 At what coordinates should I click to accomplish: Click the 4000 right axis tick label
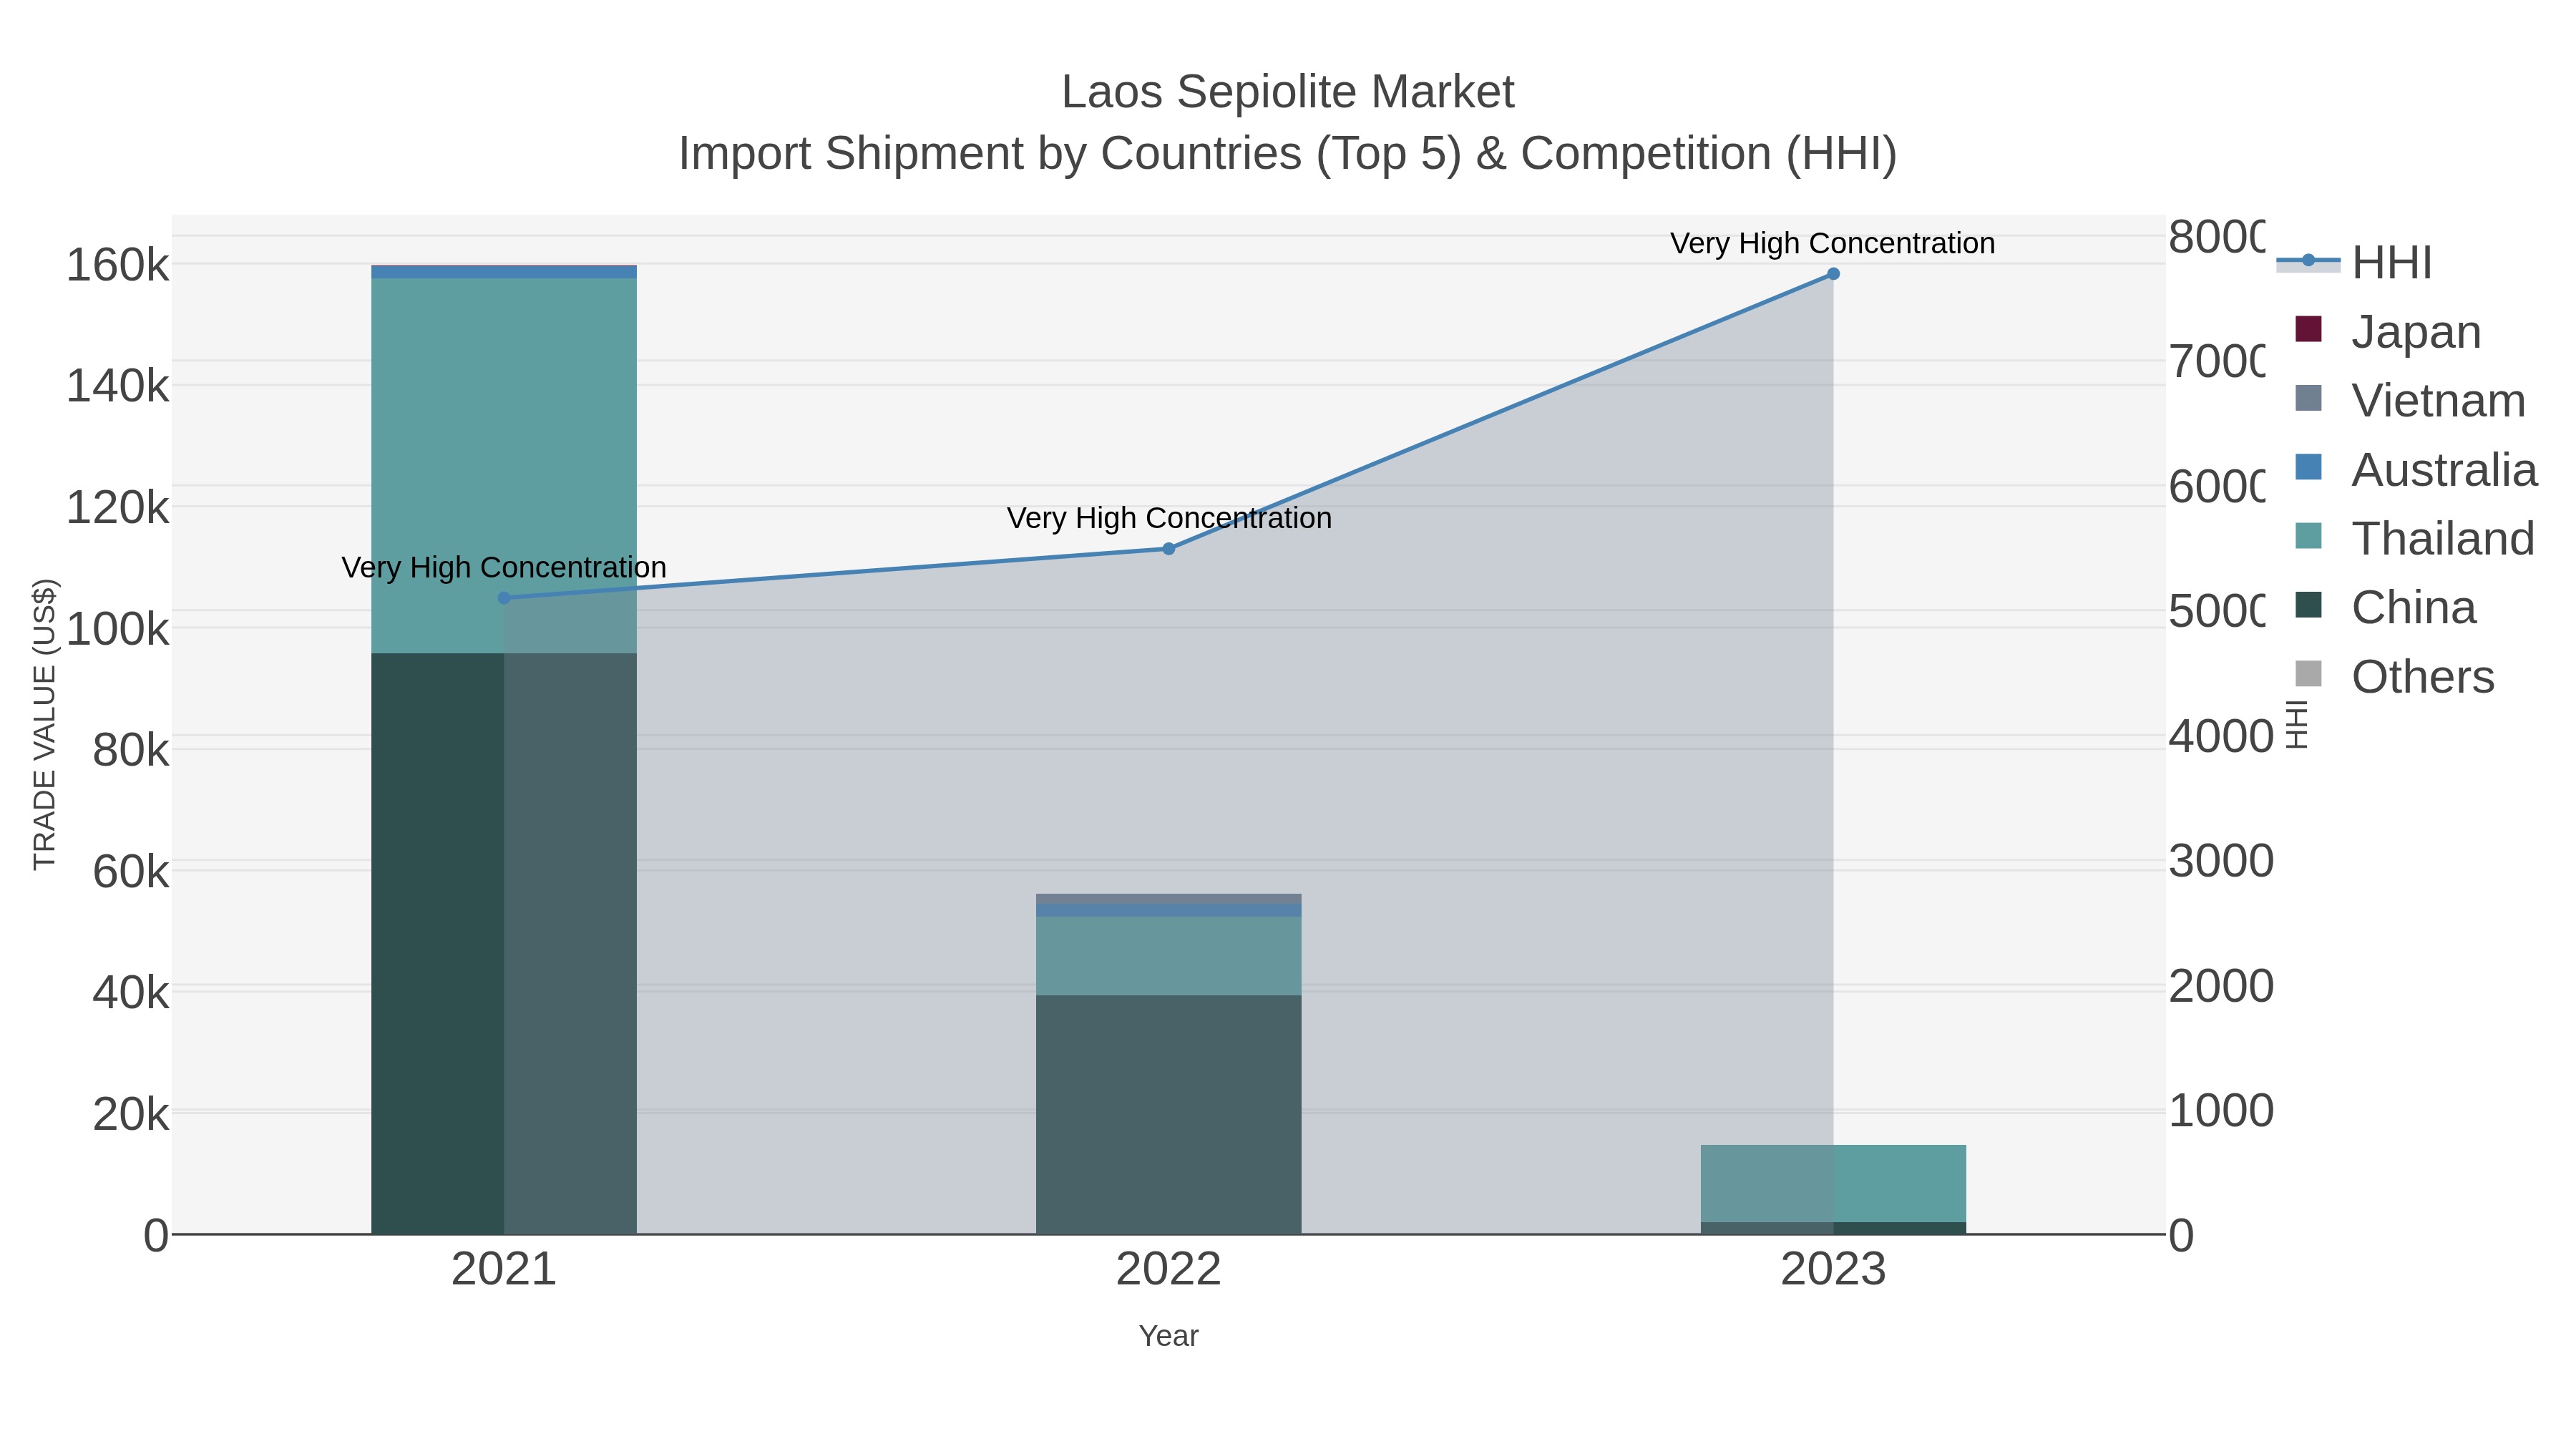[x=2221, y=736]
